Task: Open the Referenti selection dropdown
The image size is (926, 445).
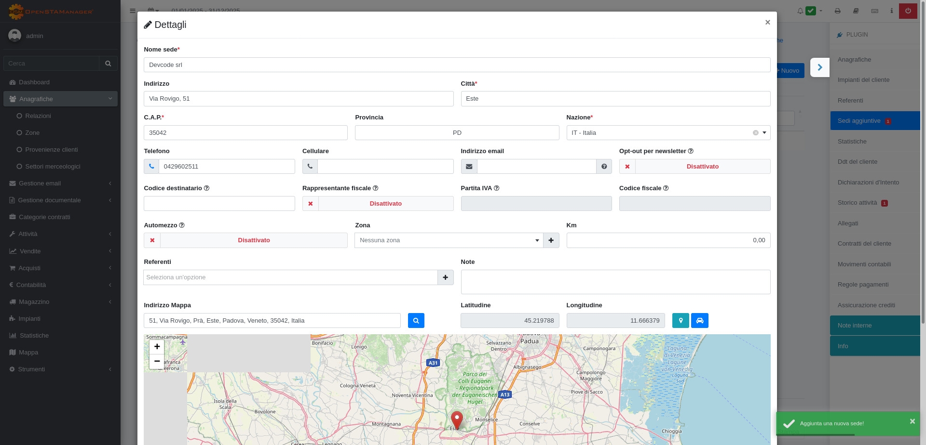Action: (290, 277)
